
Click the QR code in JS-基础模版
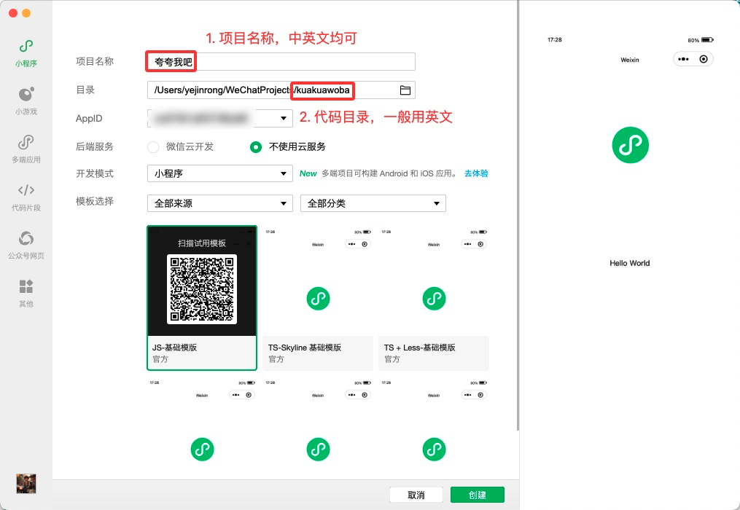pos(202,289)
